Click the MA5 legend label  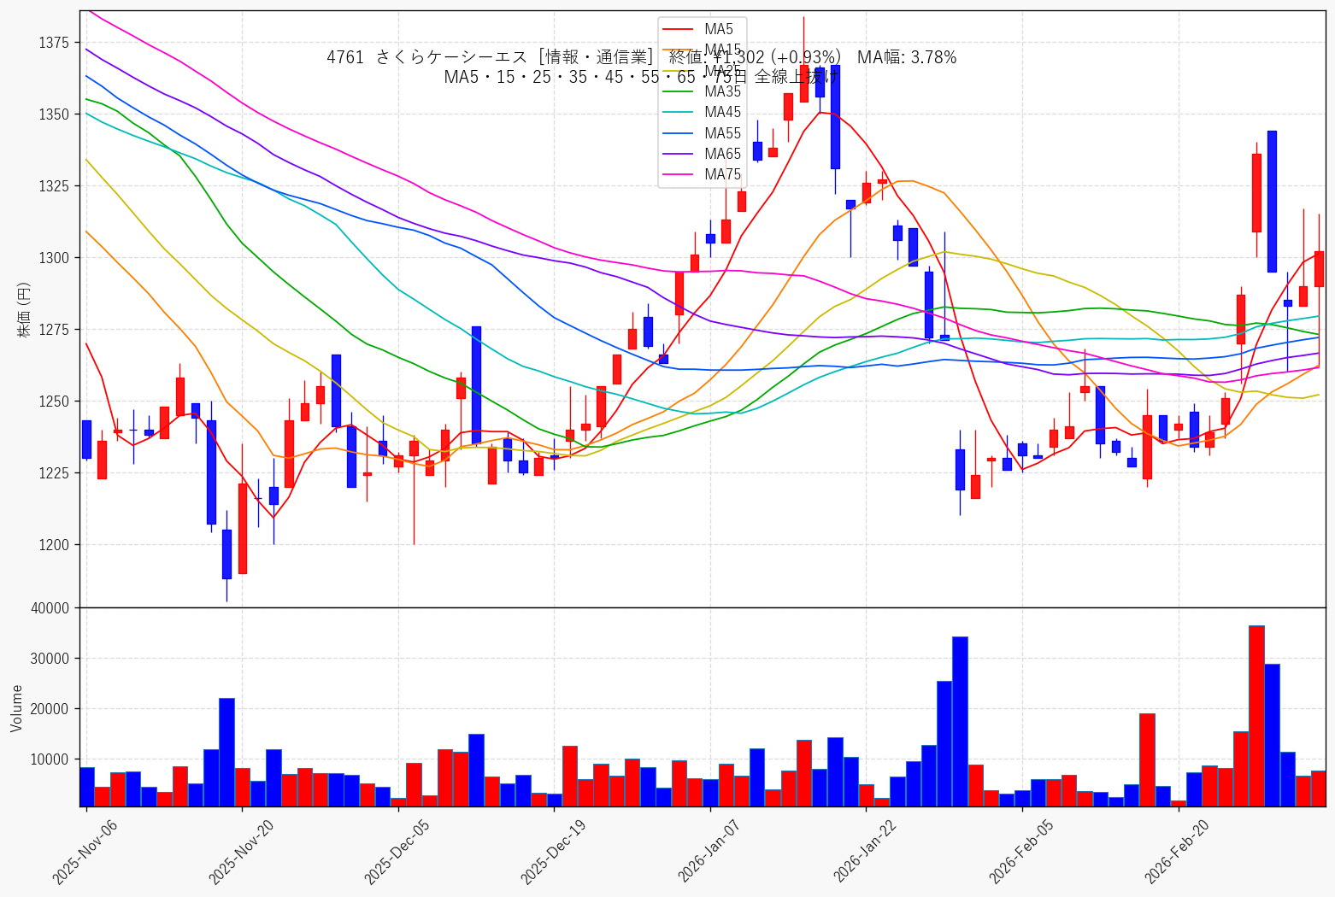click(719, 29)
